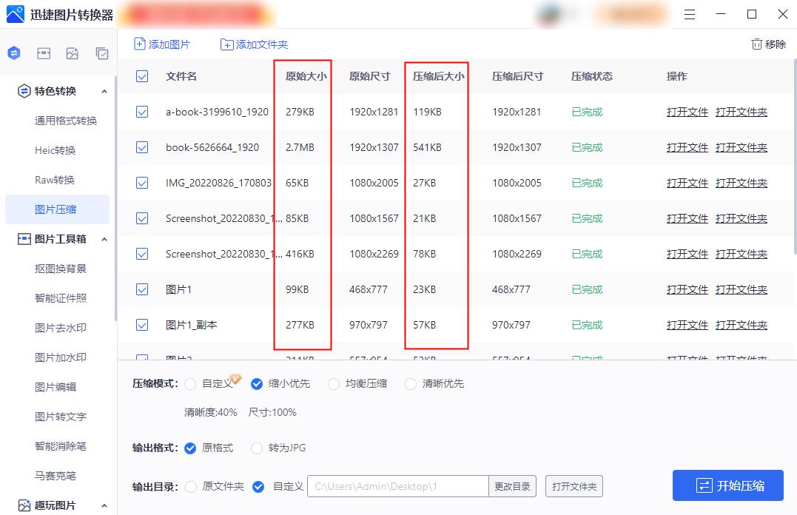The width and height of the screenshot is (797, 515).
Task: Click the 添加文件夹 add folder icon
Action: [x=226, y=44]
